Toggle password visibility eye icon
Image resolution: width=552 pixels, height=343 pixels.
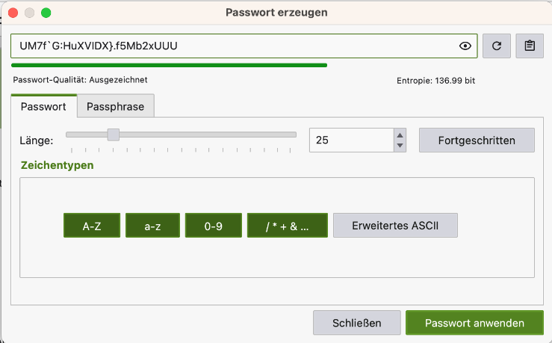465,46
